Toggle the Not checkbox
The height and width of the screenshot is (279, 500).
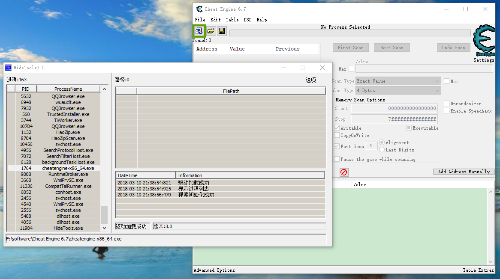point(447,81)
